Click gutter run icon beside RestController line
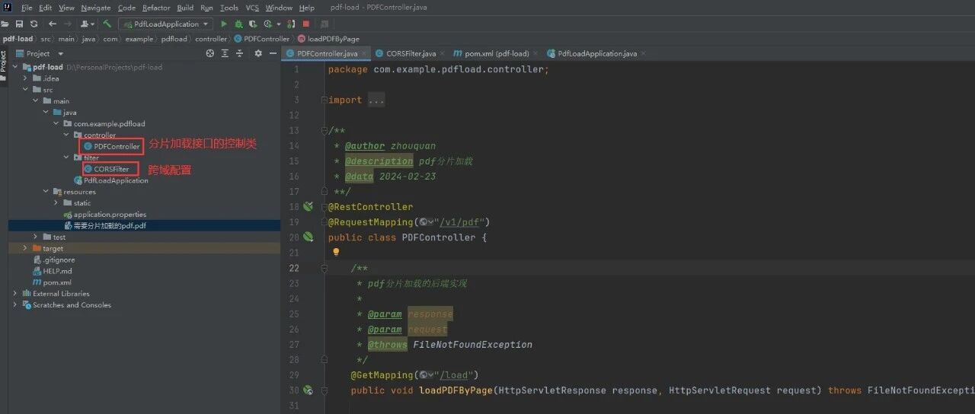This screenshot has height=414, width=975. tap(308, 206)
